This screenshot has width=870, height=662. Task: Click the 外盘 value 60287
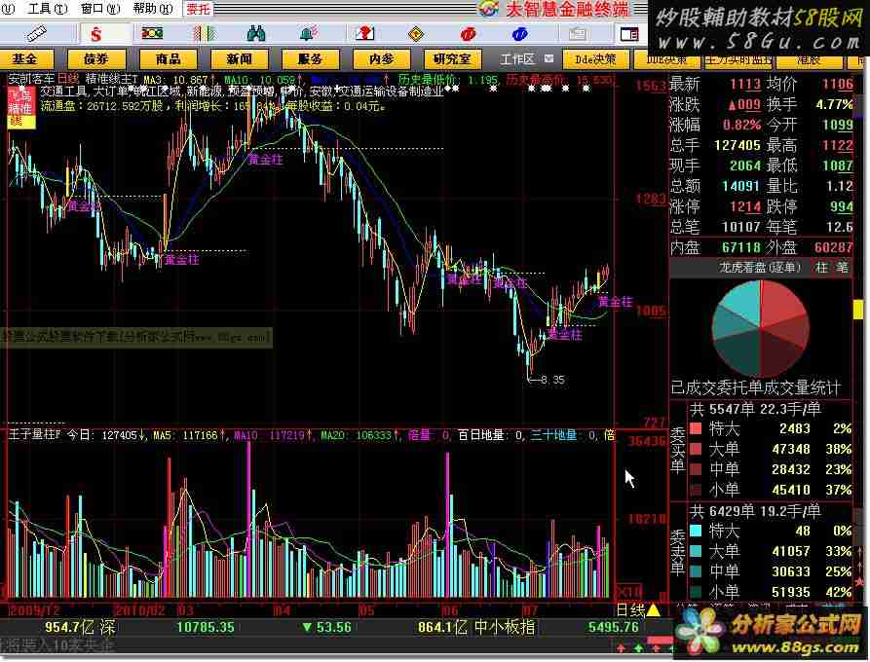coord(833,247)
